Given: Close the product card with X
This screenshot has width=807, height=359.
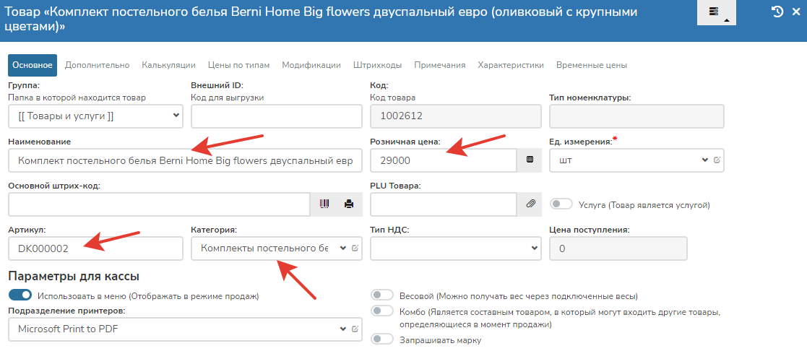Looking at the screenshot, I should tap(796, 12).
